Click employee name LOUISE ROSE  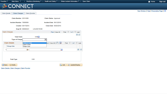[38, 29]
